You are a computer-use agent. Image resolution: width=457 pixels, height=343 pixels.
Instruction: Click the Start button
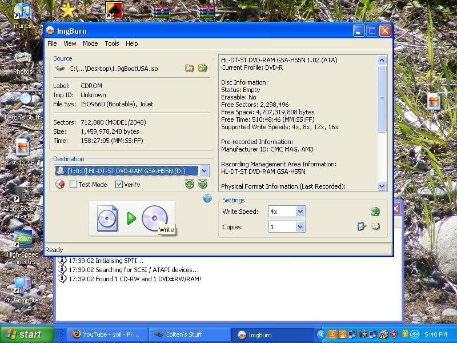[27, 334]
